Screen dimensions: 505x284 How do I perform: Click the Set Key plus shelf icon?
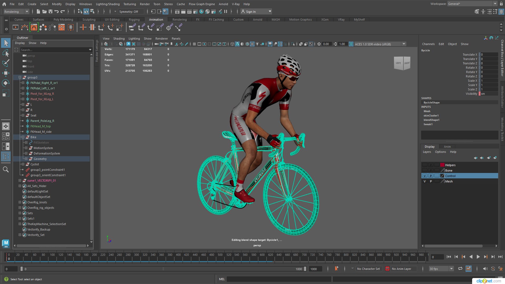tap(83, 27)
